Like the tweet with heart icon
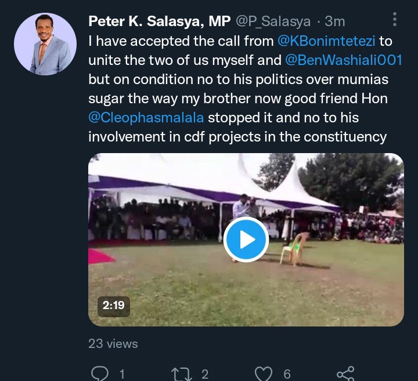 click(264, 374)
